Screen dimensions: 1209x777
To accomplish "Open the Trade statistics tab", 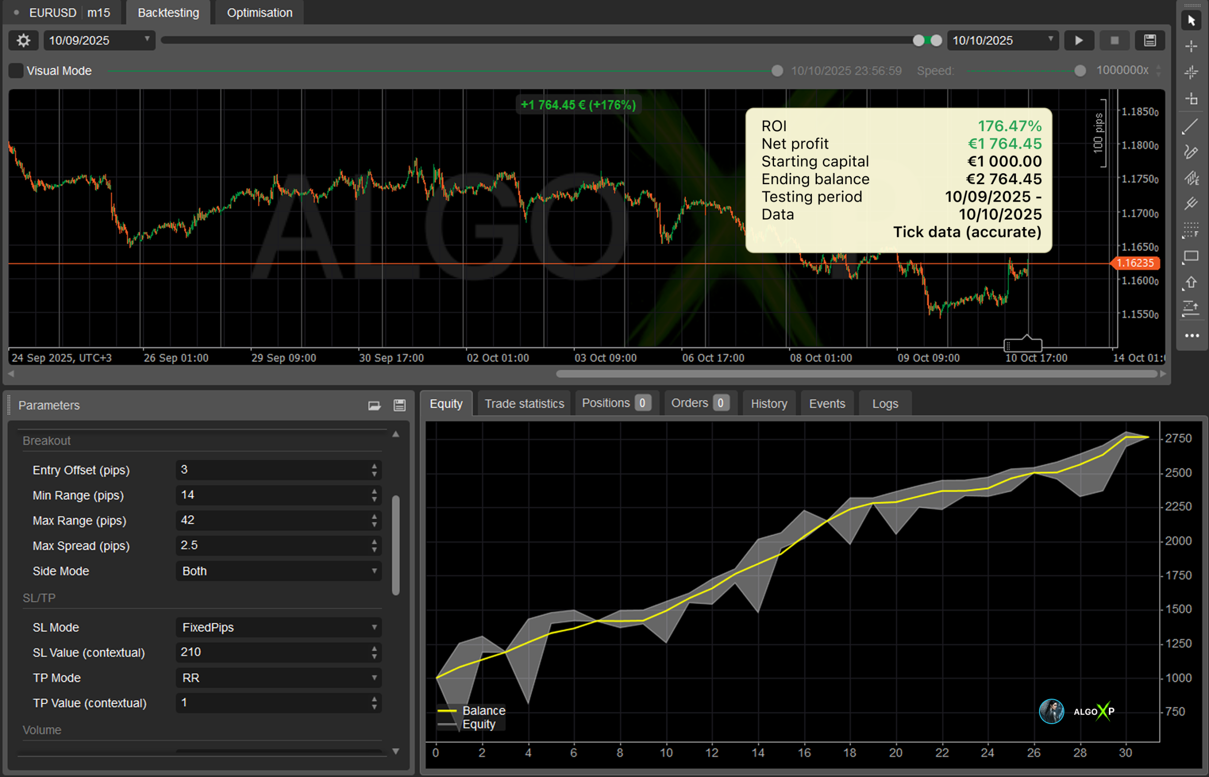I will click(524, 404).
